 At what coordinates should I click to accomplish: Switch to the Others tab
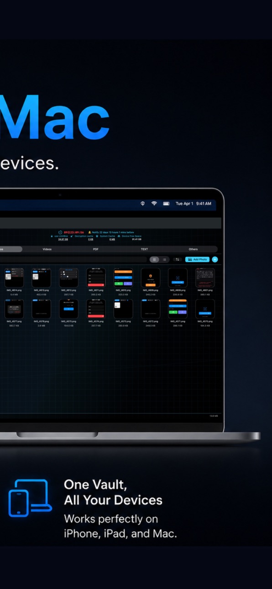[x=193, y=249]
